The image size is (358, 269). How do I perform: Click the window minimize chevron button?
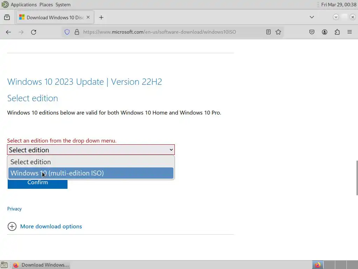(x=336, y=17)
